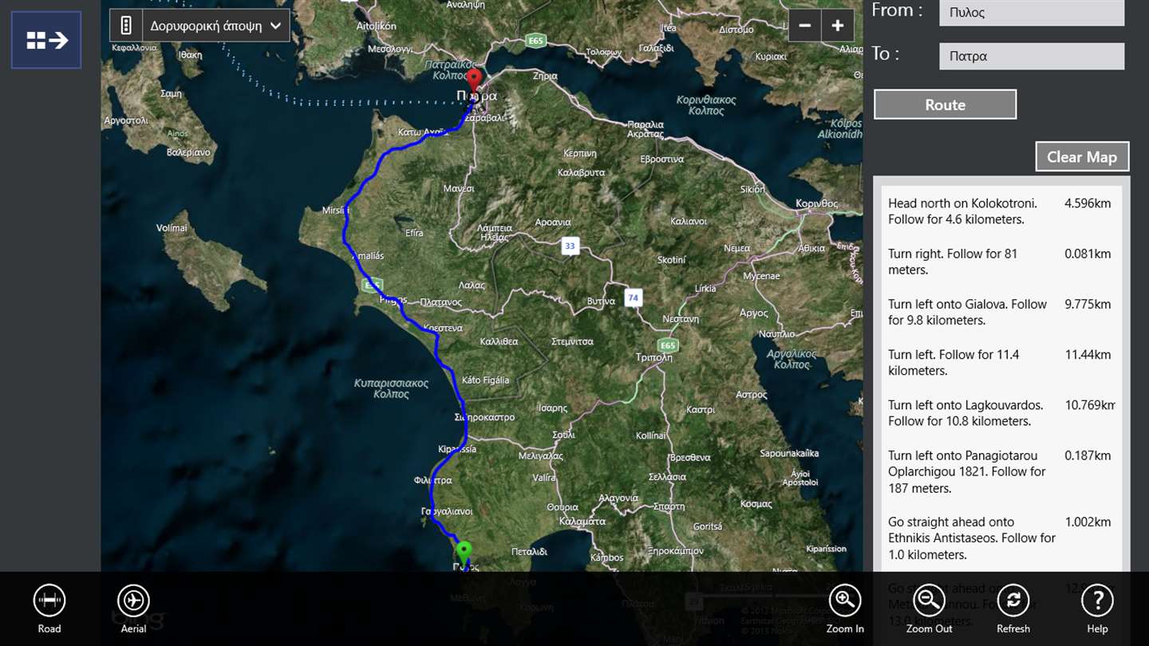1149x646 pixels.
Task: Open the map type dropdown Δορυφορική άποψη
Action: [x=216, y=26]
